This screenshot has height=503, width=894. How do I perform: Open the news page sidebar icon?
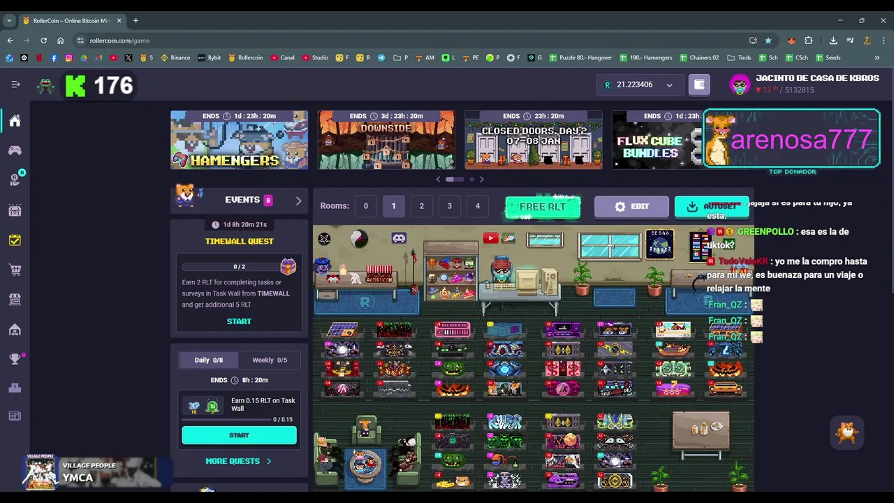[x=15, y=416]
